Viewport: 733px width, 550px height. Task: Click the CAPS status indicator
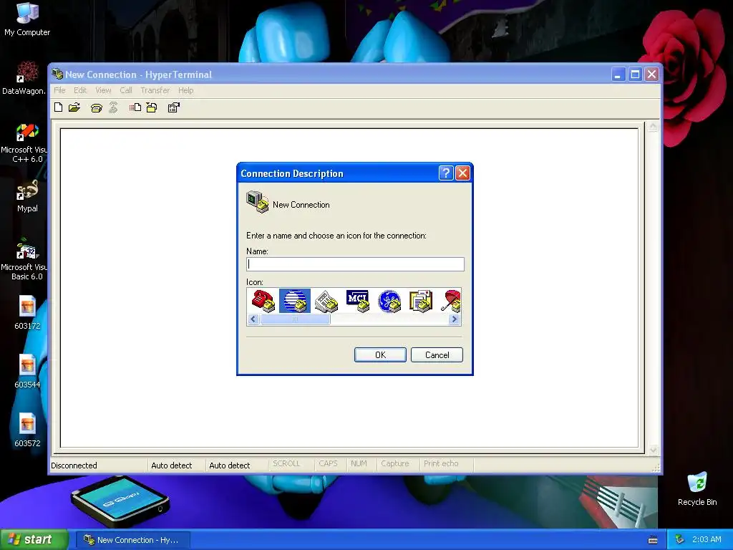328,463
